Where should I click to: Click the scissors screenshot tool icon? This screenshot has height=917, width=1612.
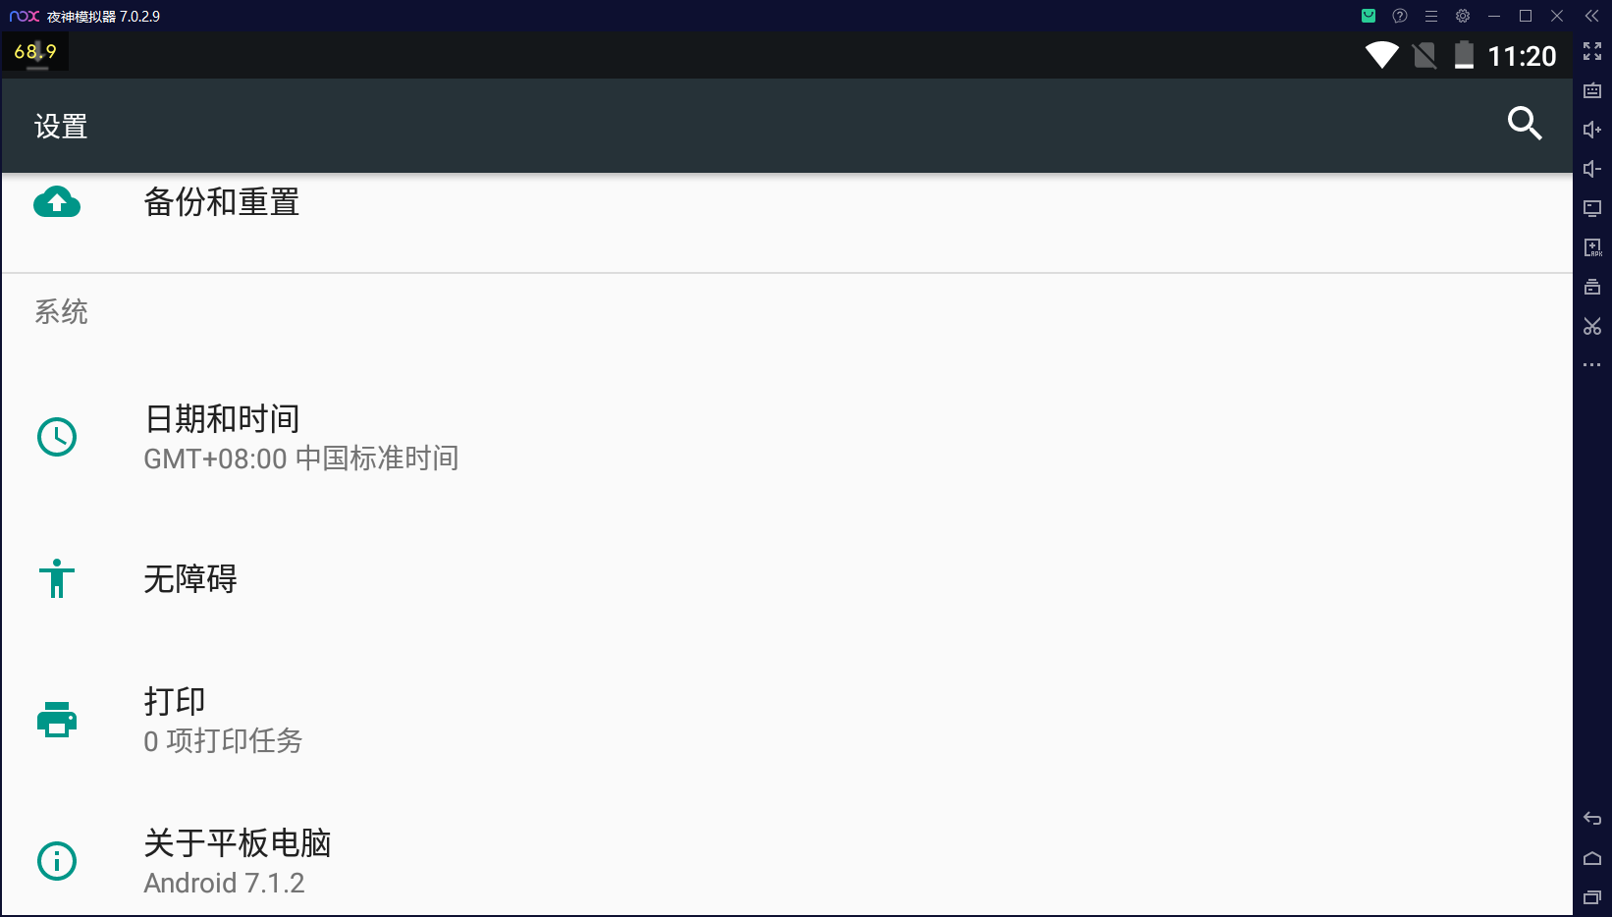1592,326
